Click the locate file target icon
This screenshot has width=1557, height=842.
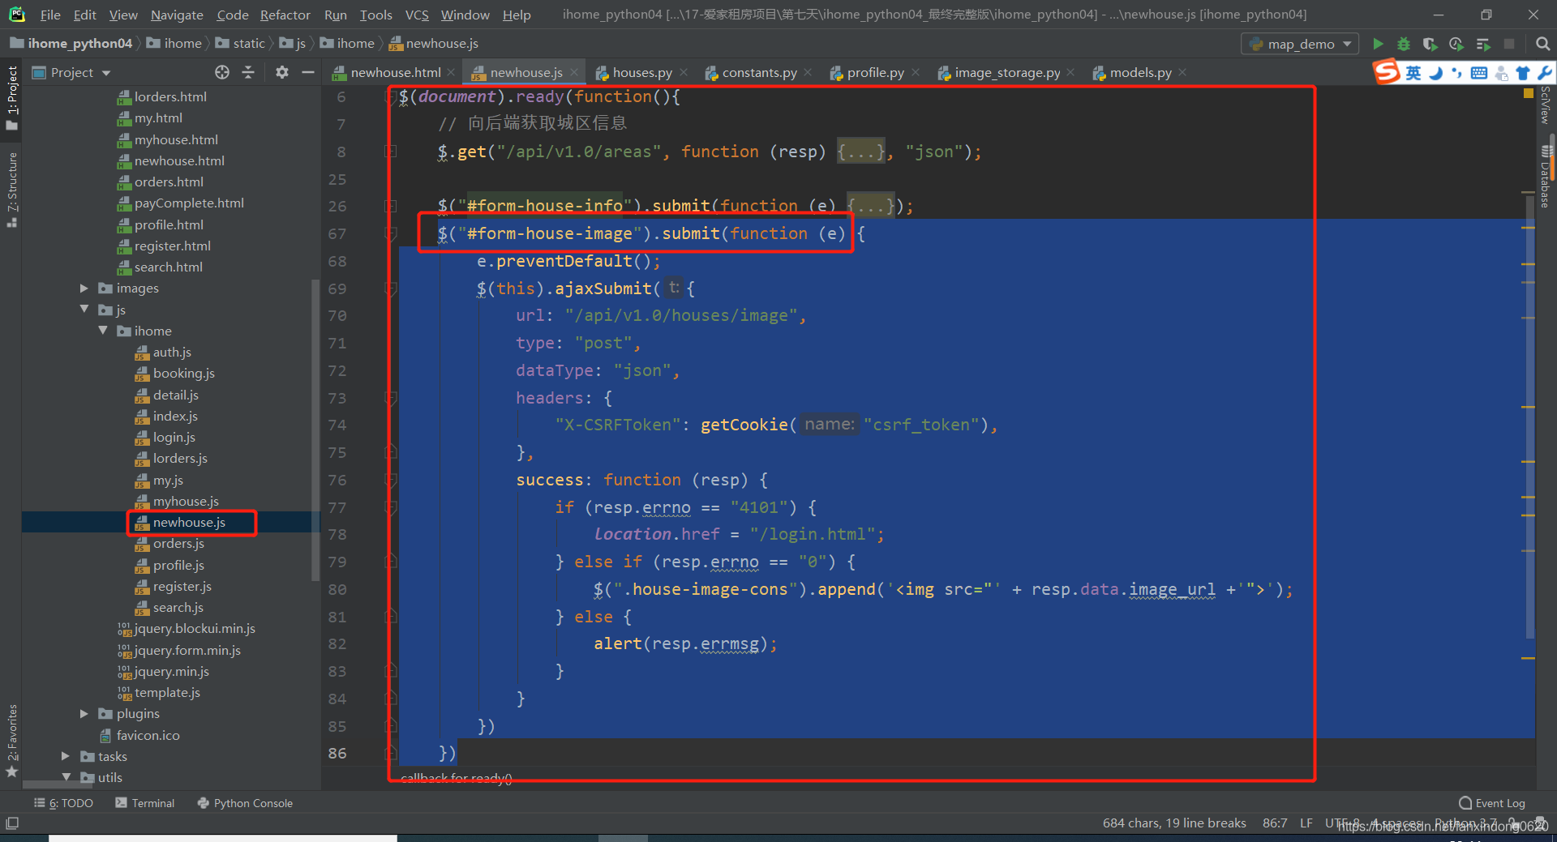click(x=222, y=72)
